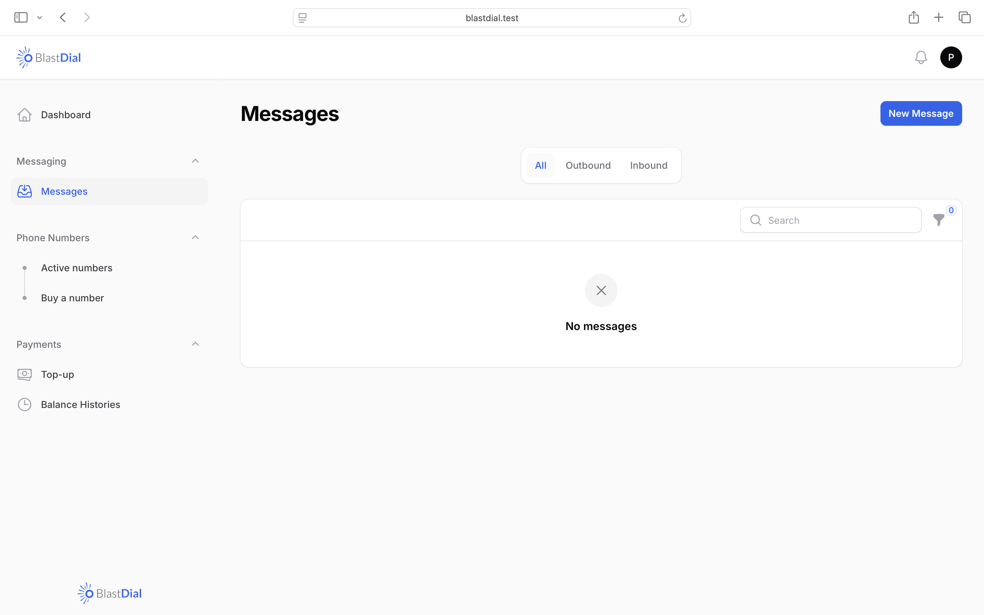Switch to the Outbound tab
Viewport: 984px width, 615px height.
click(588, 165)
